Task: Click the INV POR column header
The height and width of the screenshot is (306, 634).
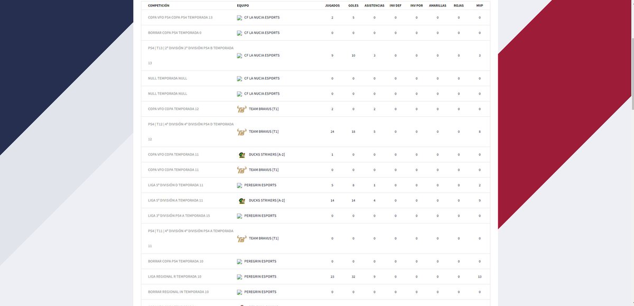Action: tap(416, 5)
